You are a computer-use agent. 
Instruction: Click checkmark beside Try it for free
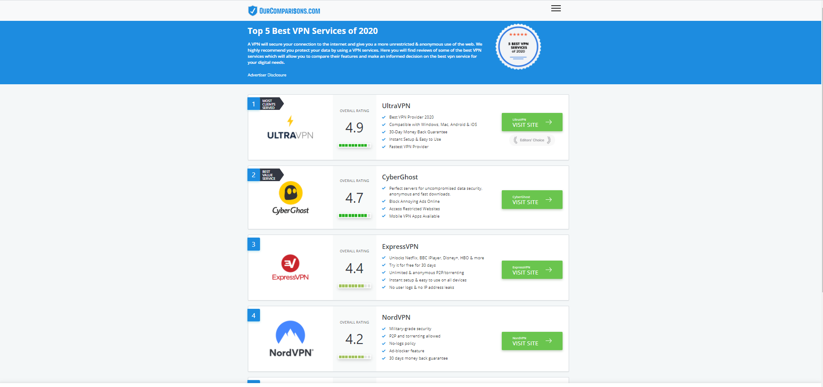(384, 265)
